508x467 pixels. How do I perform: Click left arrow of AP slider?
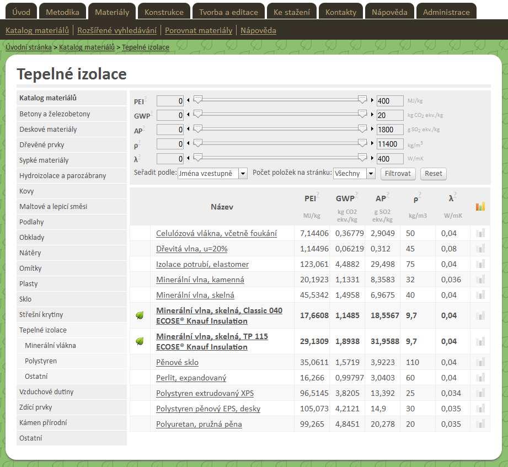tap(188, 129)
